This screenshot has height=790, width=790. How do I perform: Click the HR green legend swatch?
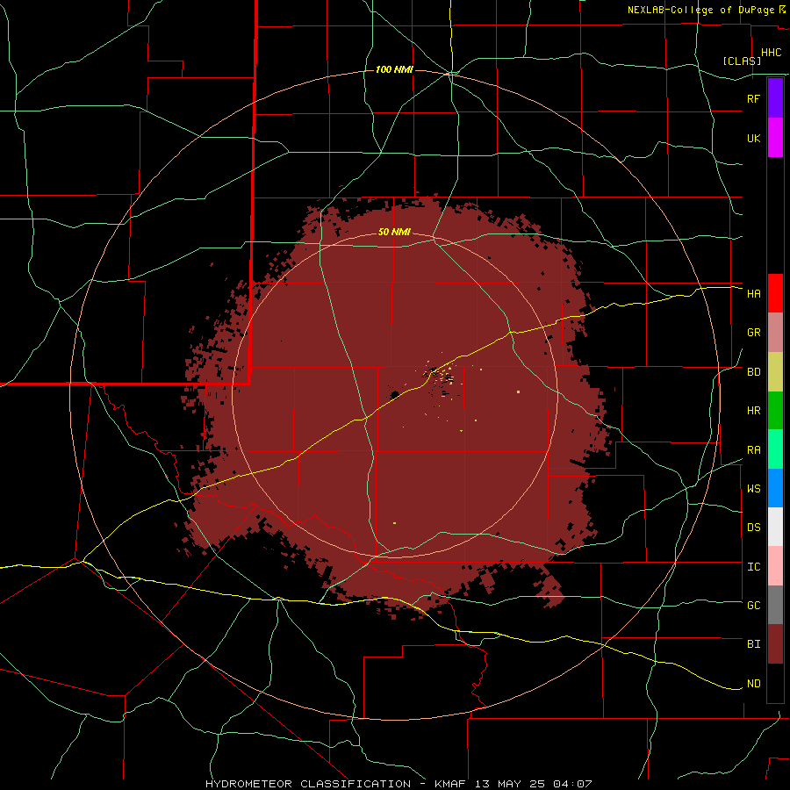click(775, 411)
